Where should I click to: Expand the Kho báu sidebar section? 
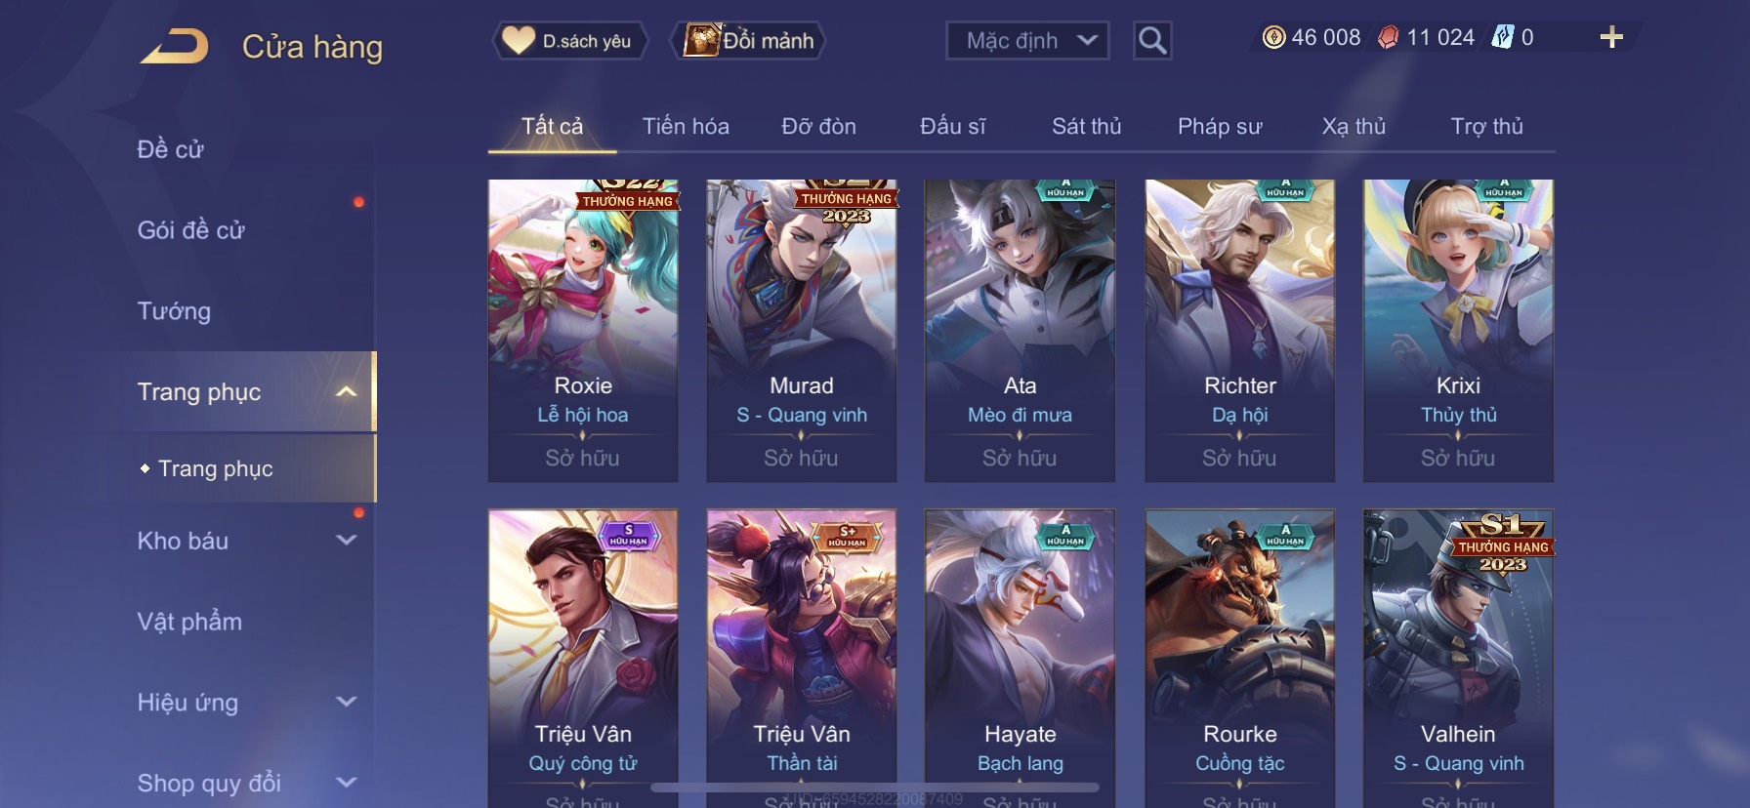pyautogui.click(x=346, y=540)
